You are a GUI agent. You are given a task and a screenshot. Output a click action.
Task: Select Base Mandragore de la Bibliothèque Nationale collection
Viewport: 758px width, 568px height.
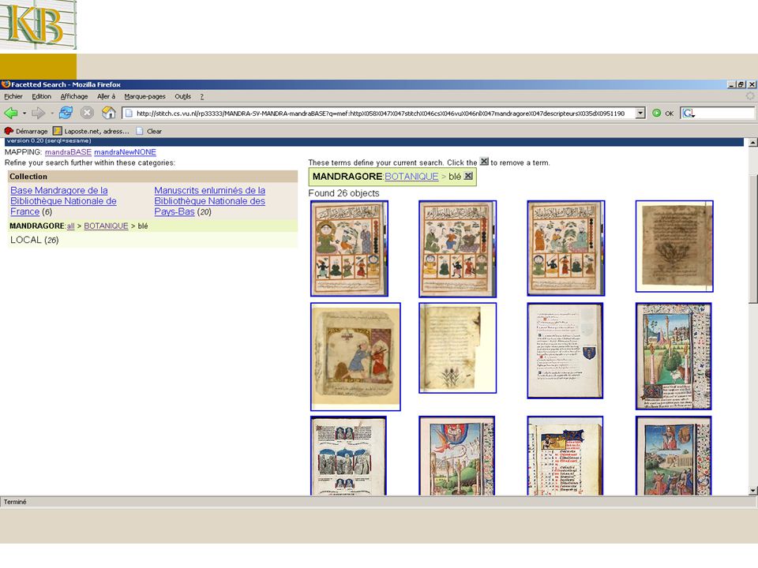point(63,201)
